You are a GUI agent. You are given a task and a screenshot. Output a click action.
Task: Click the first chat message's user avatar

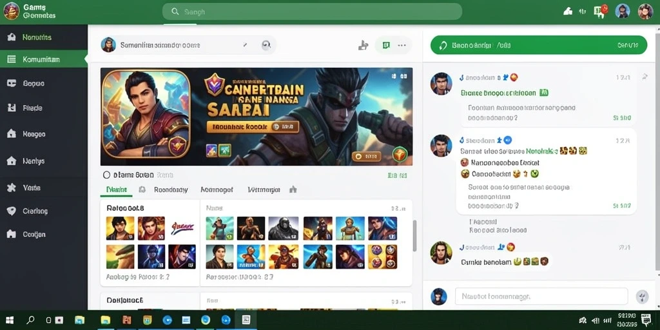[x=441, y=83]
